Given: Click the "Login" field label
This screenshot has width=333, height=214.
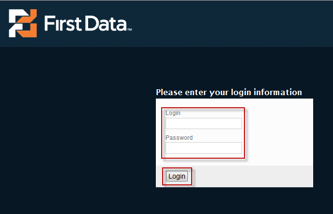Looking at the screenshot, I should click(x=173, y=113).
